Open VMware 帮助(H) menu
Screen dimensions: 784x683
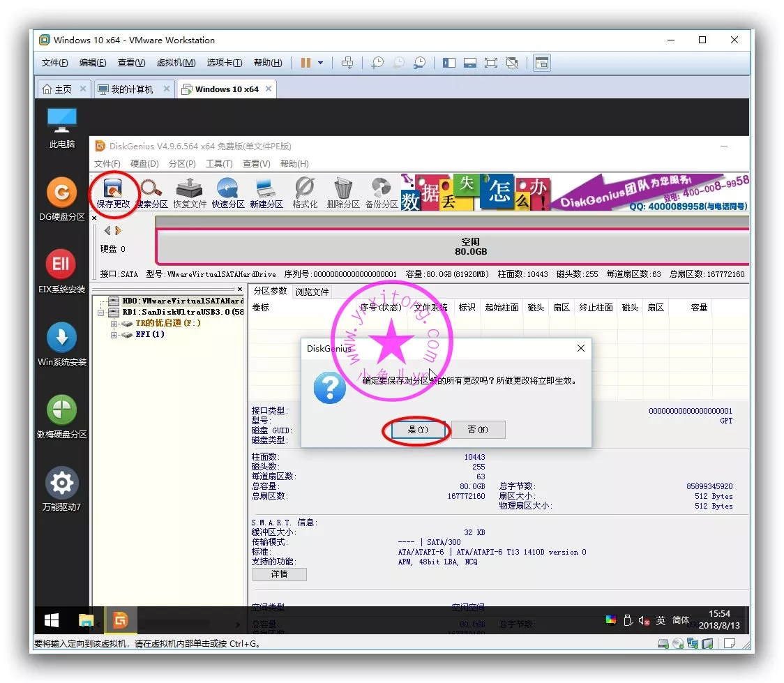click(x=268, y=63)
